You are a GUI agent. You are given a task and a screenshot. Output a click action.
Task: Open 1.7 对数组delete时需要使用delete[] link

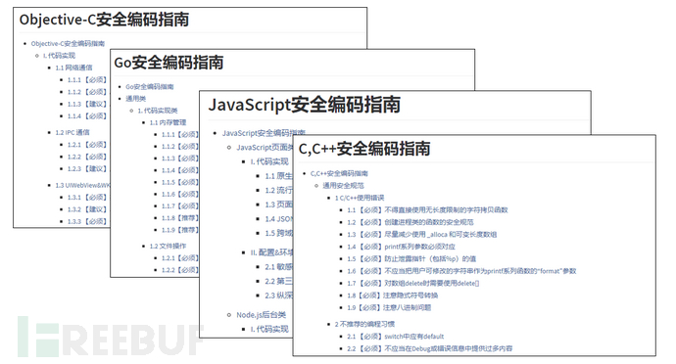tap(413, 284)
